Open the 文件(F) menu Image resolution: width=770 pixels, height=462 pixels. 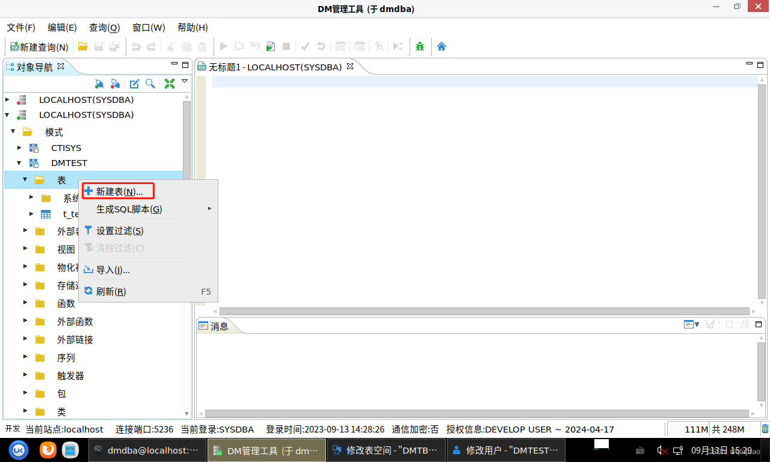click(21, 28)
